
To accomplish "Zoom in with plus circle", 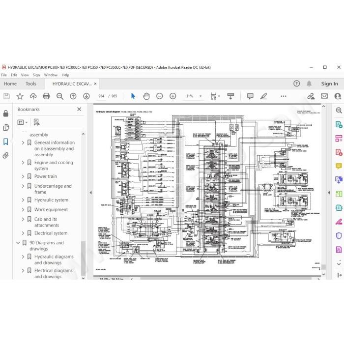I will tap(173, 96).
